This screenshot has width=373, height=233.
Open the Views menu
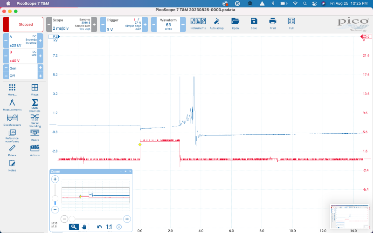point(35,89)
